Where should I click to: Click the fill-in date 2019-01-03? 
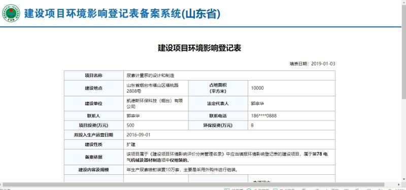pos(323,64)
